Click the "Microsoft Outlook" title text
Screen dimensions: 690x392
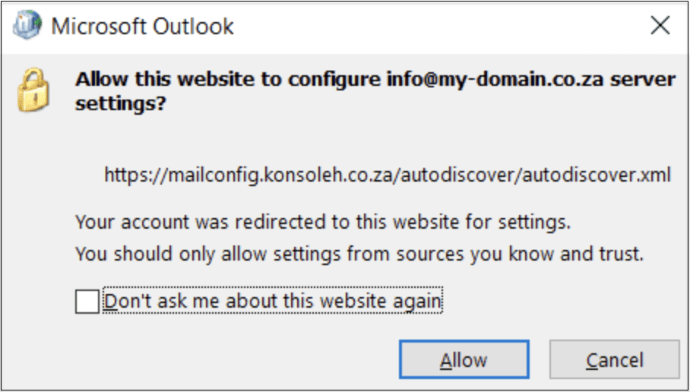pos(142,27)
